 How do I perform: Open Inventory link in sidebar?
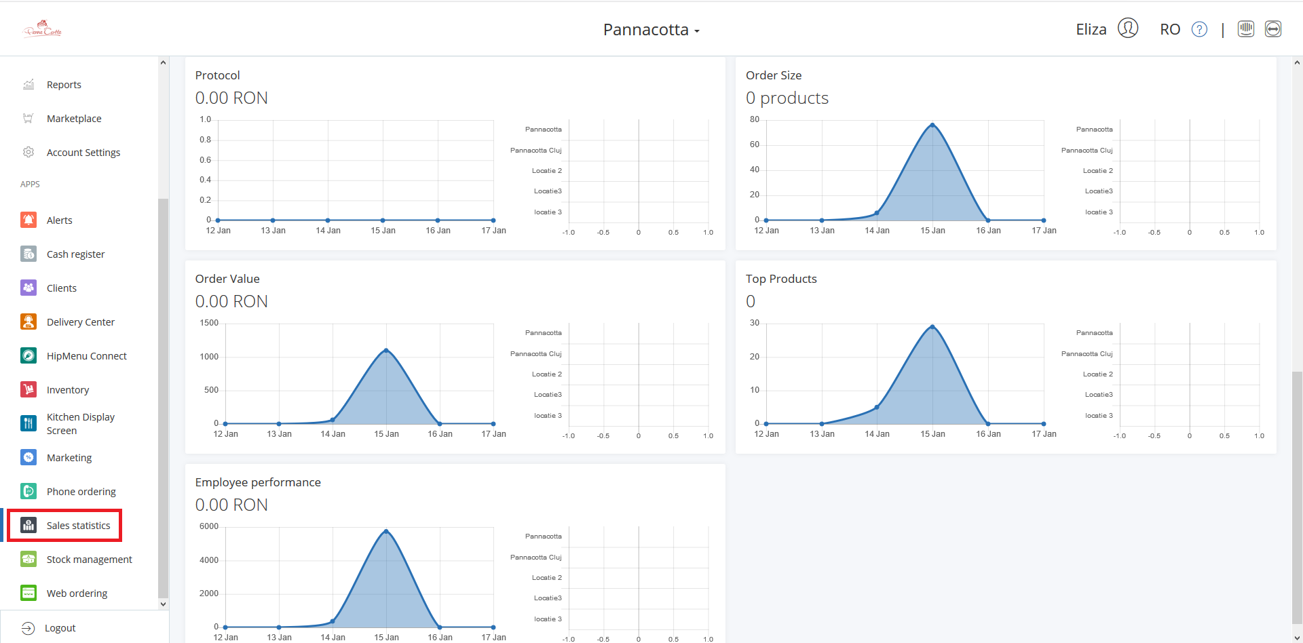pos(68,390)
